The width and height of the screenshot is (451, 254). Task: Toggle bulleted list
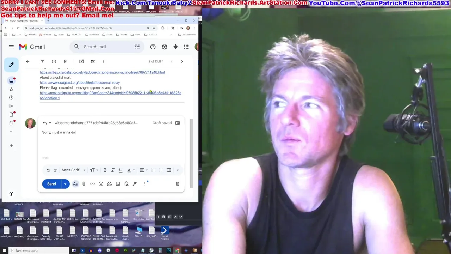click(x=161, y=170)
